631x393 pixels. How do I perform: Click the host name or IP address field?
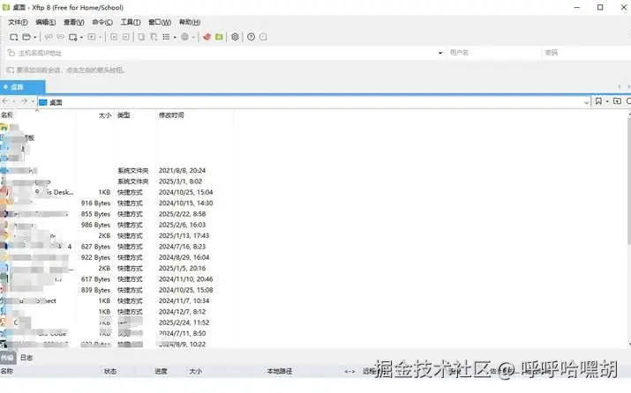point(225,53)
